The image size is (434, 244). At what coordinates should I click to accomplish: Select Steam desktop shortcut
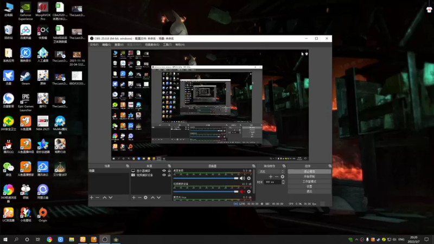tap(25, 78)
